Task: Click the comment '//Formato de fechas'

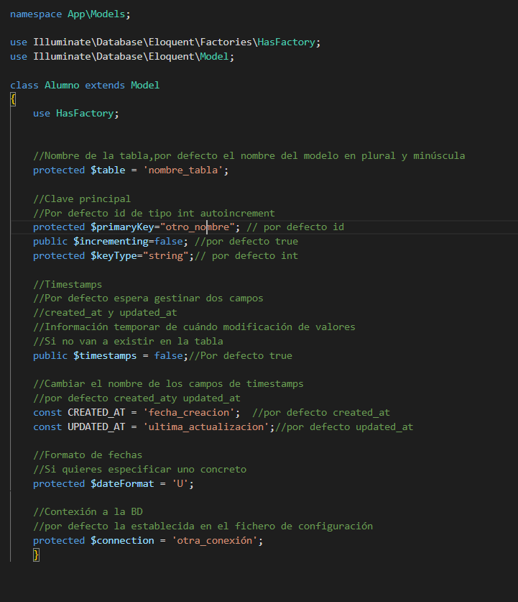Action: 88,455
